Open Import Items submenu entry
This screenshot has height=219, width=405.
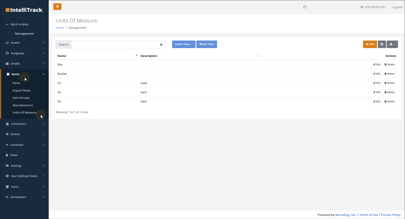(21, 90)
